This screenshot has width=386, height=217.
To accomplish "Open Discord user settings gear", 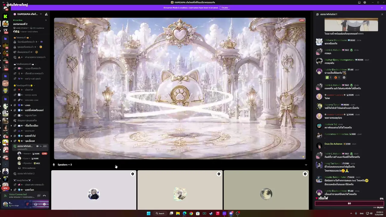I will pos(44,204).
